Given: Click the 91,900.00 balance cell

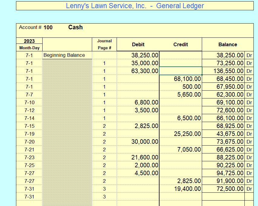Looking at the screenshot, I should [223, 181].
